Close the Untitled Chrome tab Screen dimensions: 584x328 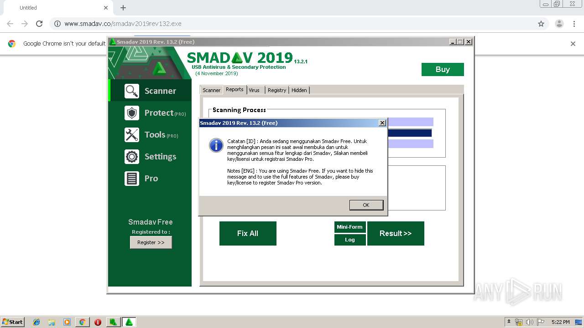point(106,8)
